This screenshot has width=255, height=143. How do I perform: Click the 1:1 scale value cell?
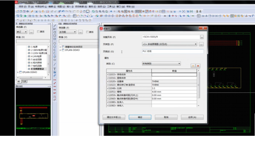click(174, 88)
